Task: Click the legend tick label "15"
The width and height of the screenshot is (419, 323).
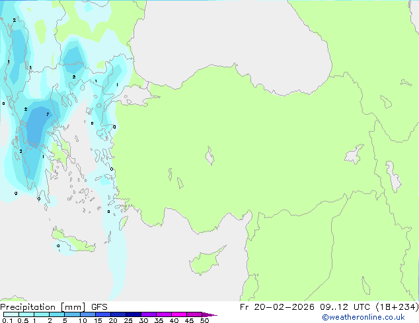Action: tap(98, 320)
